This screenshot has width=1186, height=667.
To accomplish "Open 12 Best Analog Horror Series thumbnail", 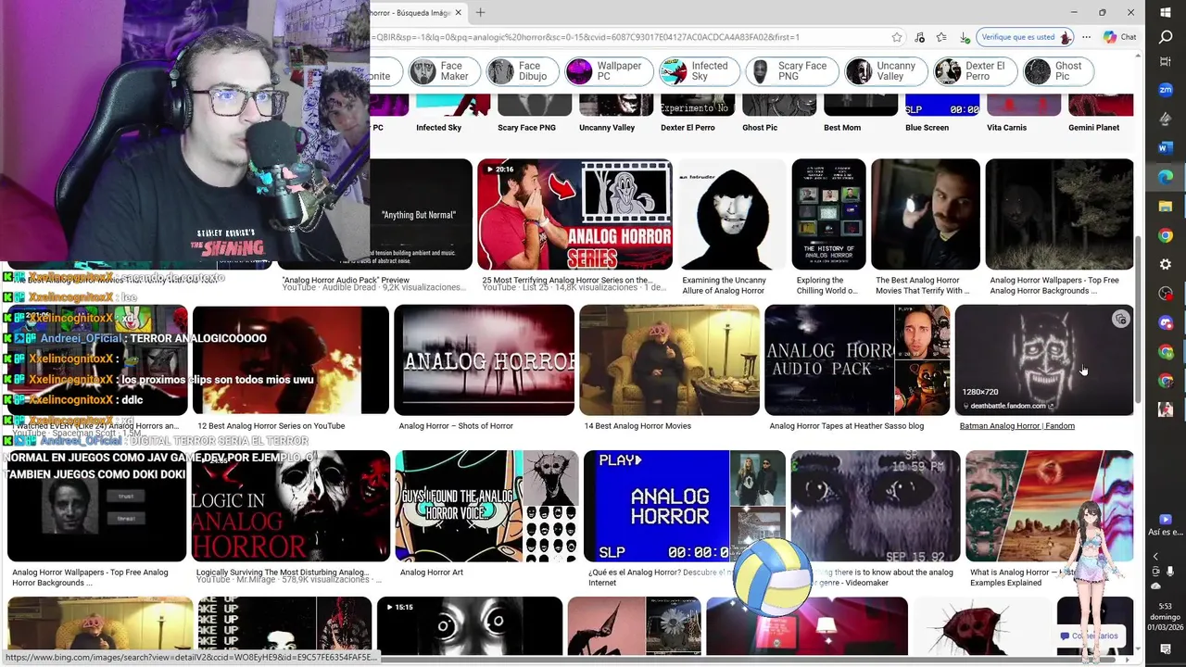I will pyautogui.click(x=290, y=359).
